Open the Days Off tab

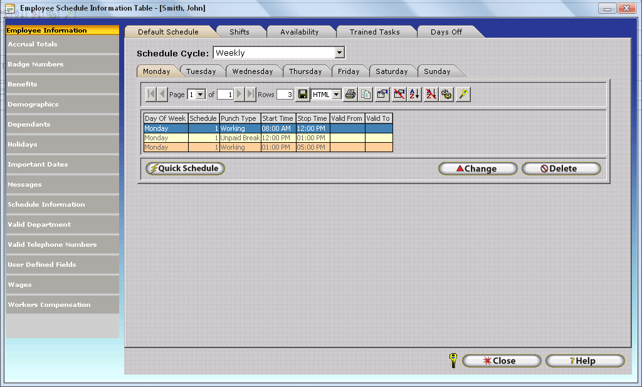coord(446,32)
